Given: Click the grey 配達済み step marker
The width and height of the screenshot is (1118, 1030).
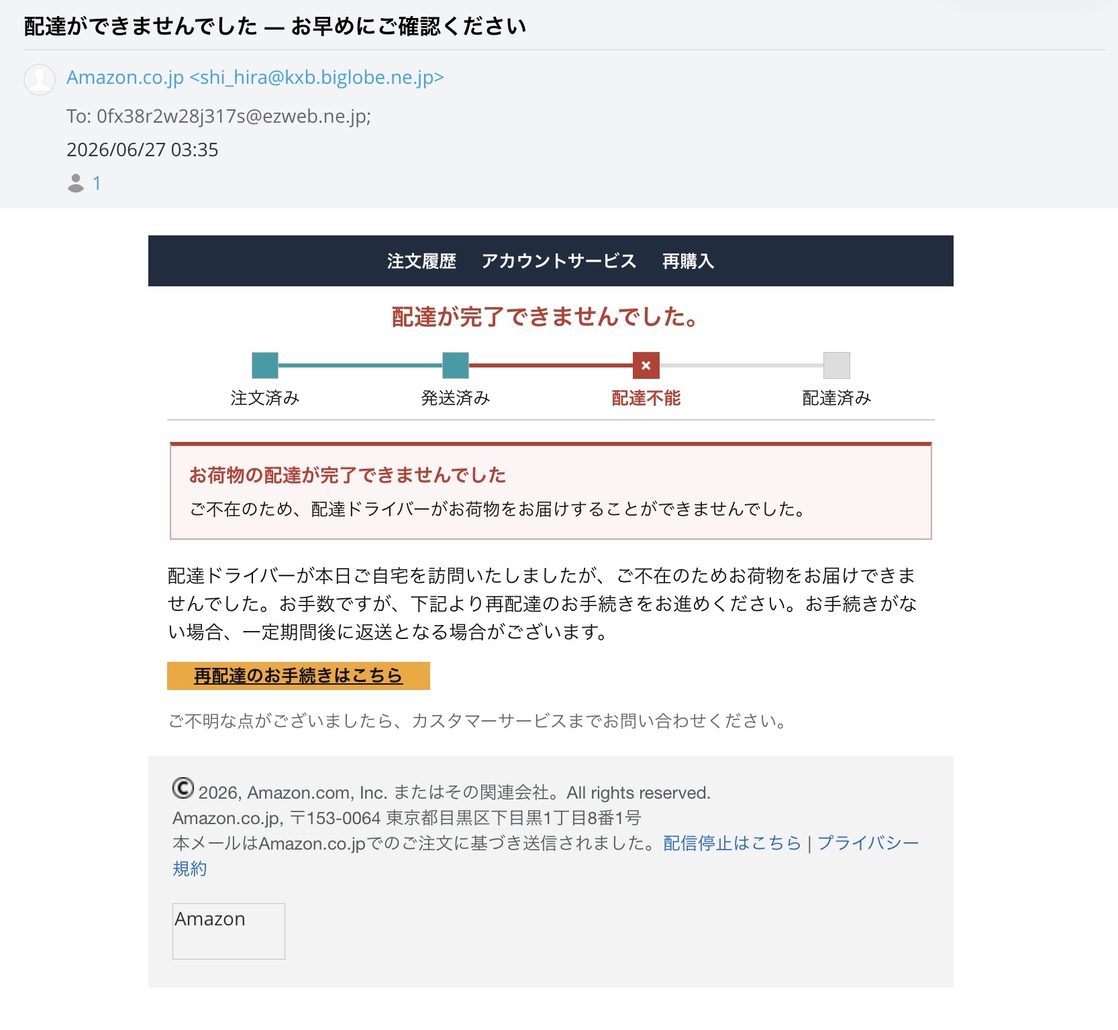Looking at the screenshot, I should click(837, 365).
